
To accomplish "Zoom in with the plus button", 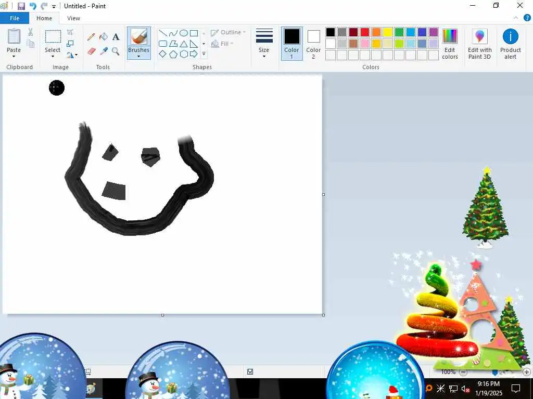I will [x=527, y=372].
